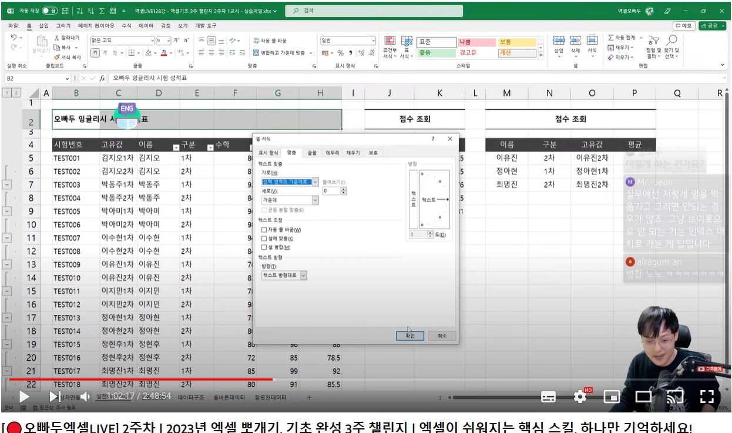
Task: Toggle the AutoSave (자동 저장) switch
Action: [49, 11]
